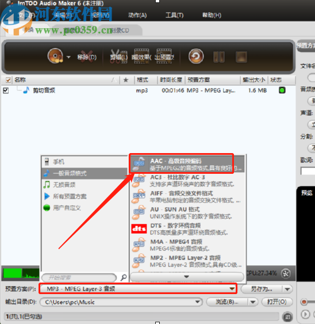Click the settings wrench icon beside CPU usage
Image resolution: width=315 pixels, height=324 pixels.
[x=286, y=273]
